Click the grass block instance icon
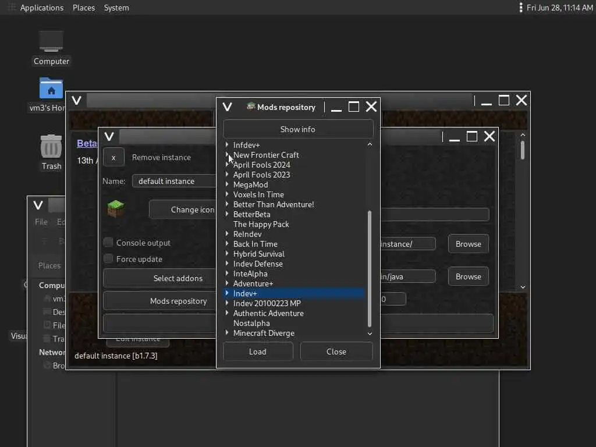 click(x=116, y=209)
